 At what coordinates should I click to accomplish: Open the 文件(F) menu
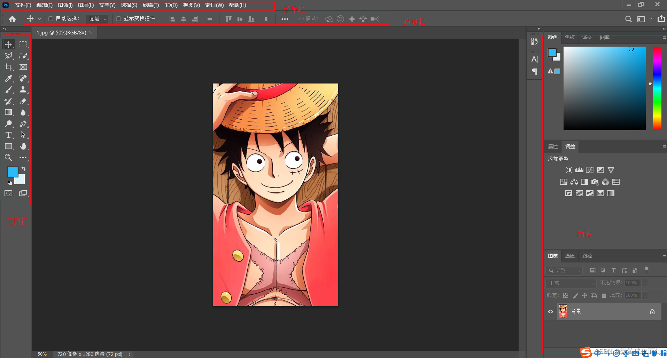[x=23, y=5]
